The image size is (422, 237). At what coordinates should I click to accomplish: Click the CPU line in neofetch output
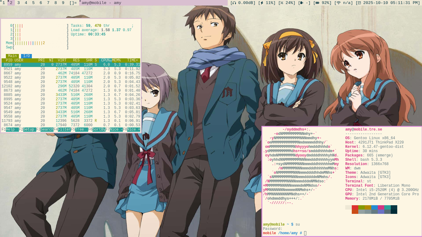pos(382,190)
